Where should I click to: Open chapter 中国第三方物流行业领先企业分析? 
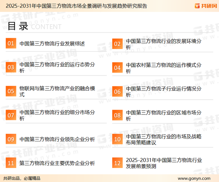(57, 139)
